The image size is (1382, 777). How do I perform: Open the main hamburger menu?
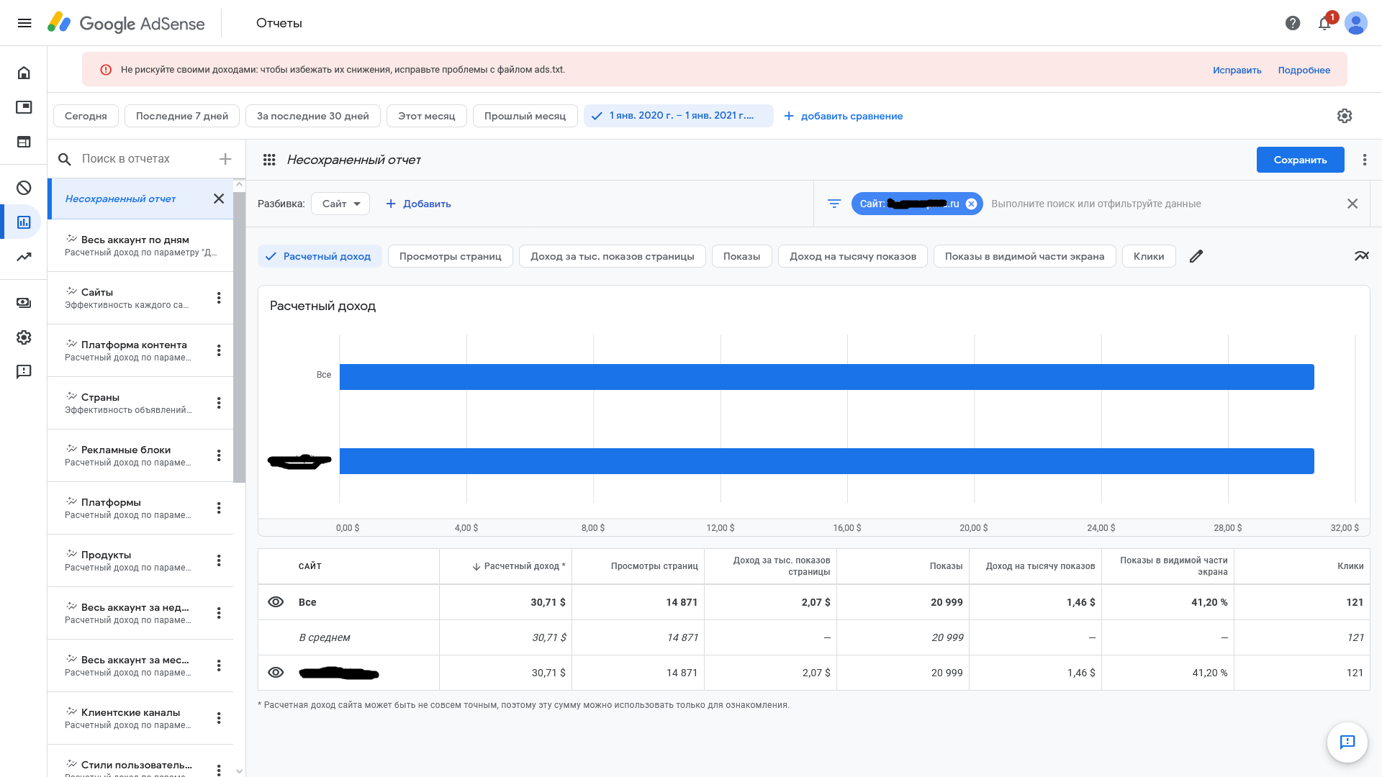point(24,23)
